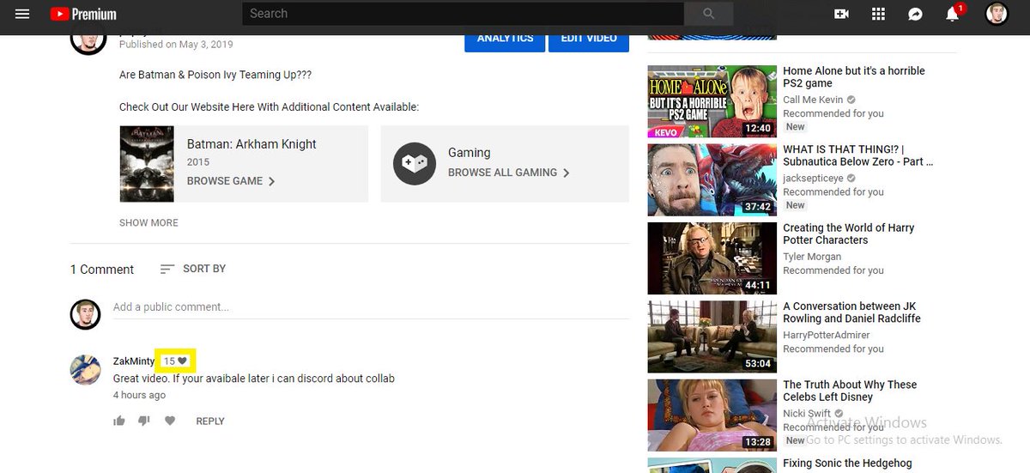Click the comment text Great video
Viewport: 1030px width, 473px height.
254,379
